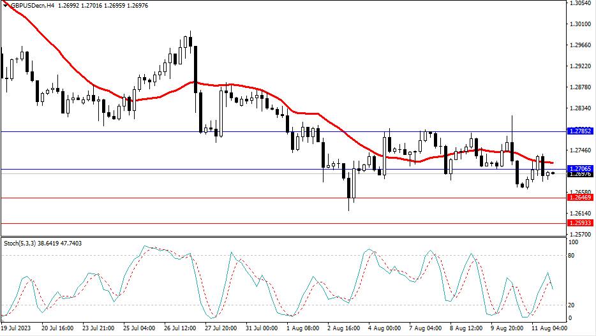Click the 80 level on stochastic scale

(x=572, y=256)
